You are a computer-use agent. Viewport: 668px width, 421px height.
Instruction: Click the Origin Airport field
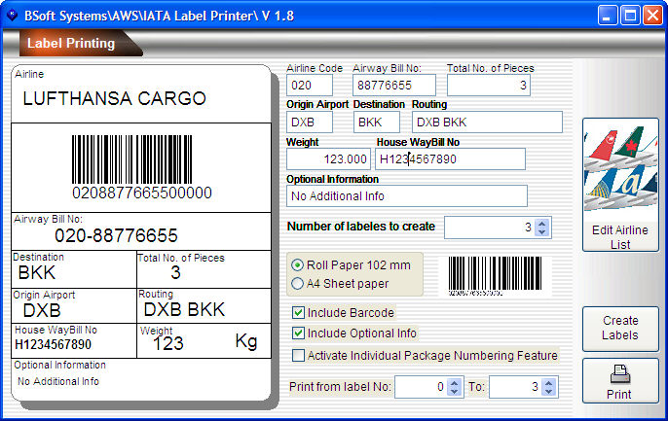pos(310,123)
